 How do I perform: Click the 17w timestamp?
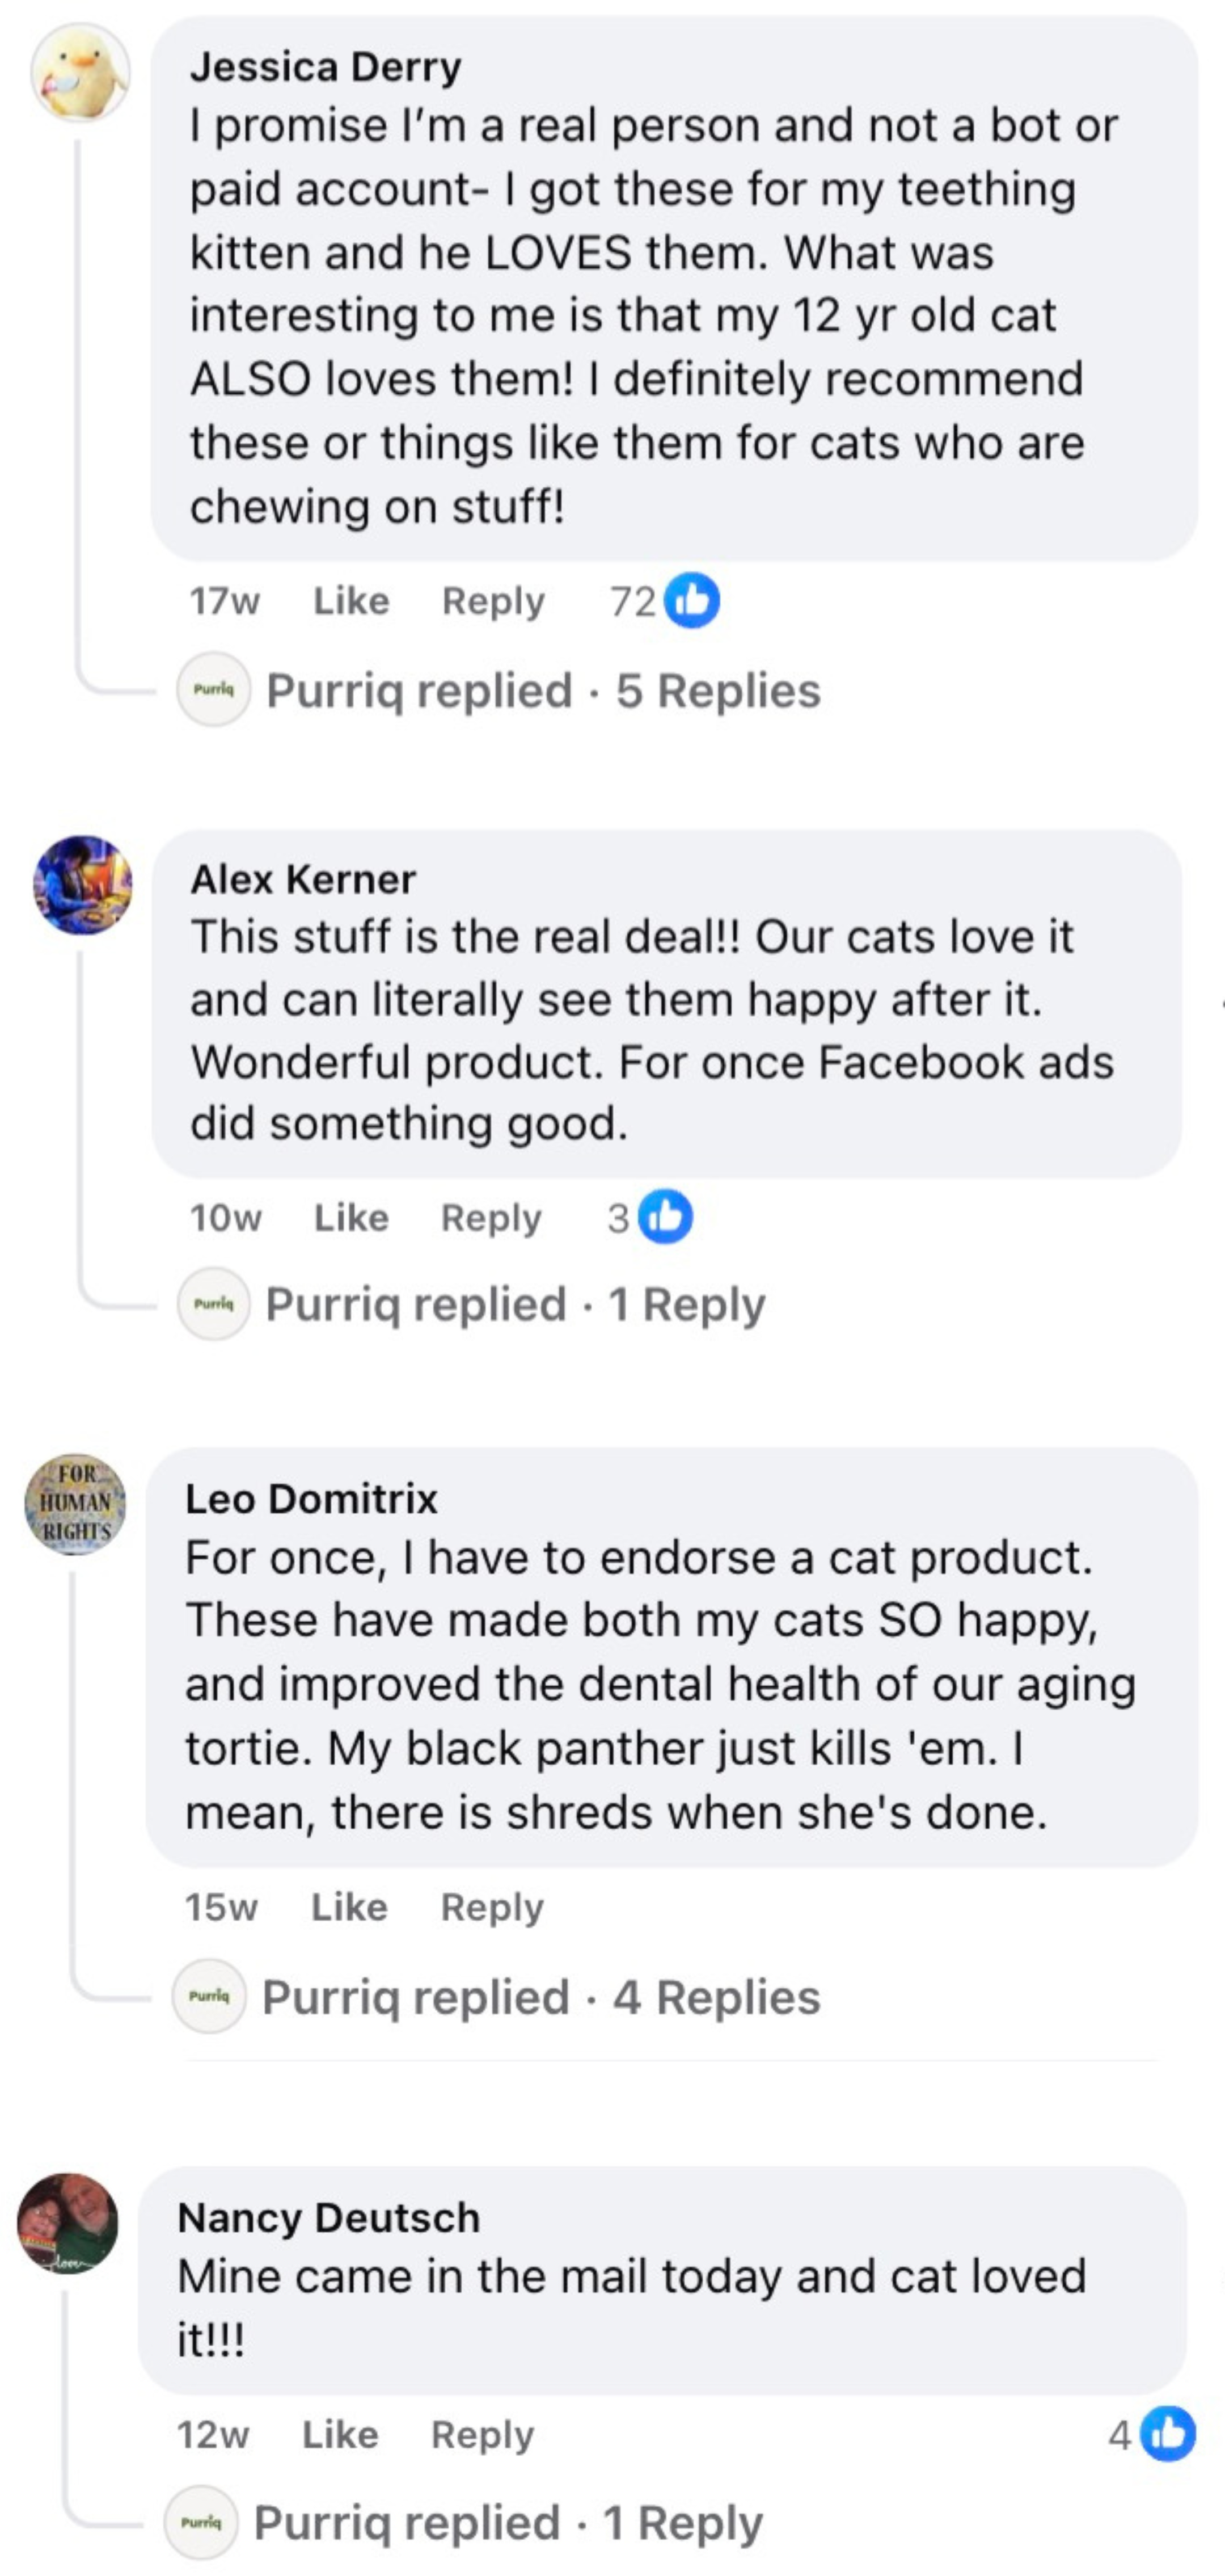coord(225,601)
